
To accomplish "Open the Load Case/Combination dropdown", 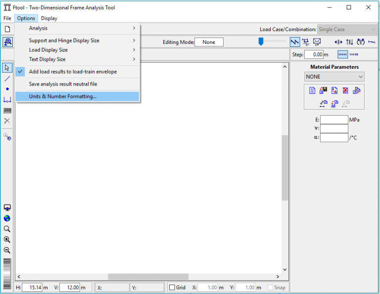I will coord(347,29).
